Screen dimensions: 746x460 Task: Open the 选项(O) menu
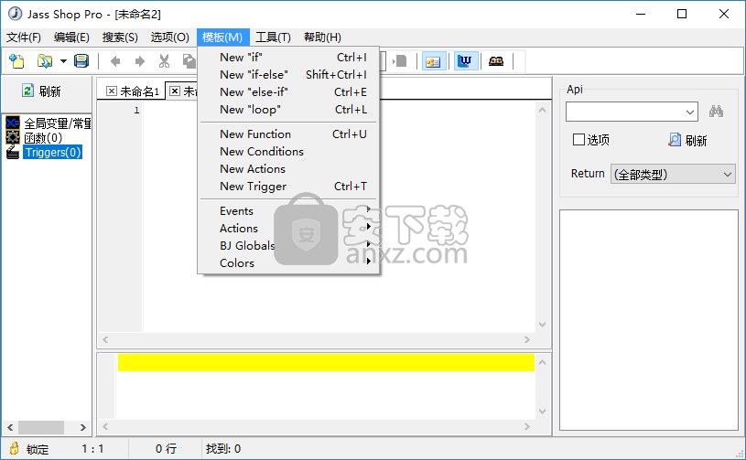point(170,37)
